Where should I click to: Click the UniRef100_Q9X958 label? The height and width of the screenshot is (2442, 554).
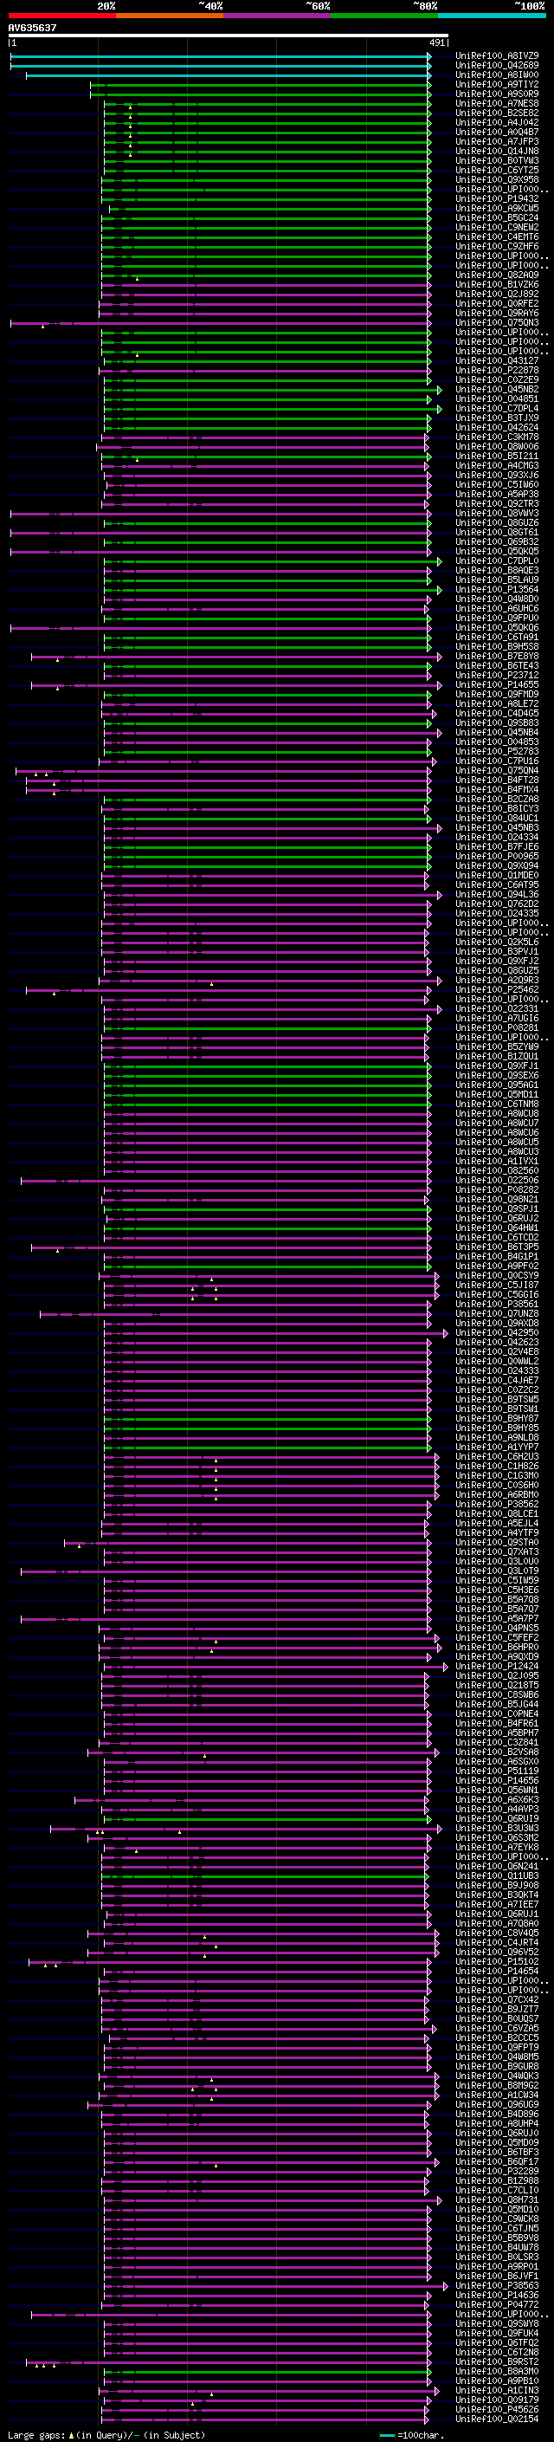(497, 179)
